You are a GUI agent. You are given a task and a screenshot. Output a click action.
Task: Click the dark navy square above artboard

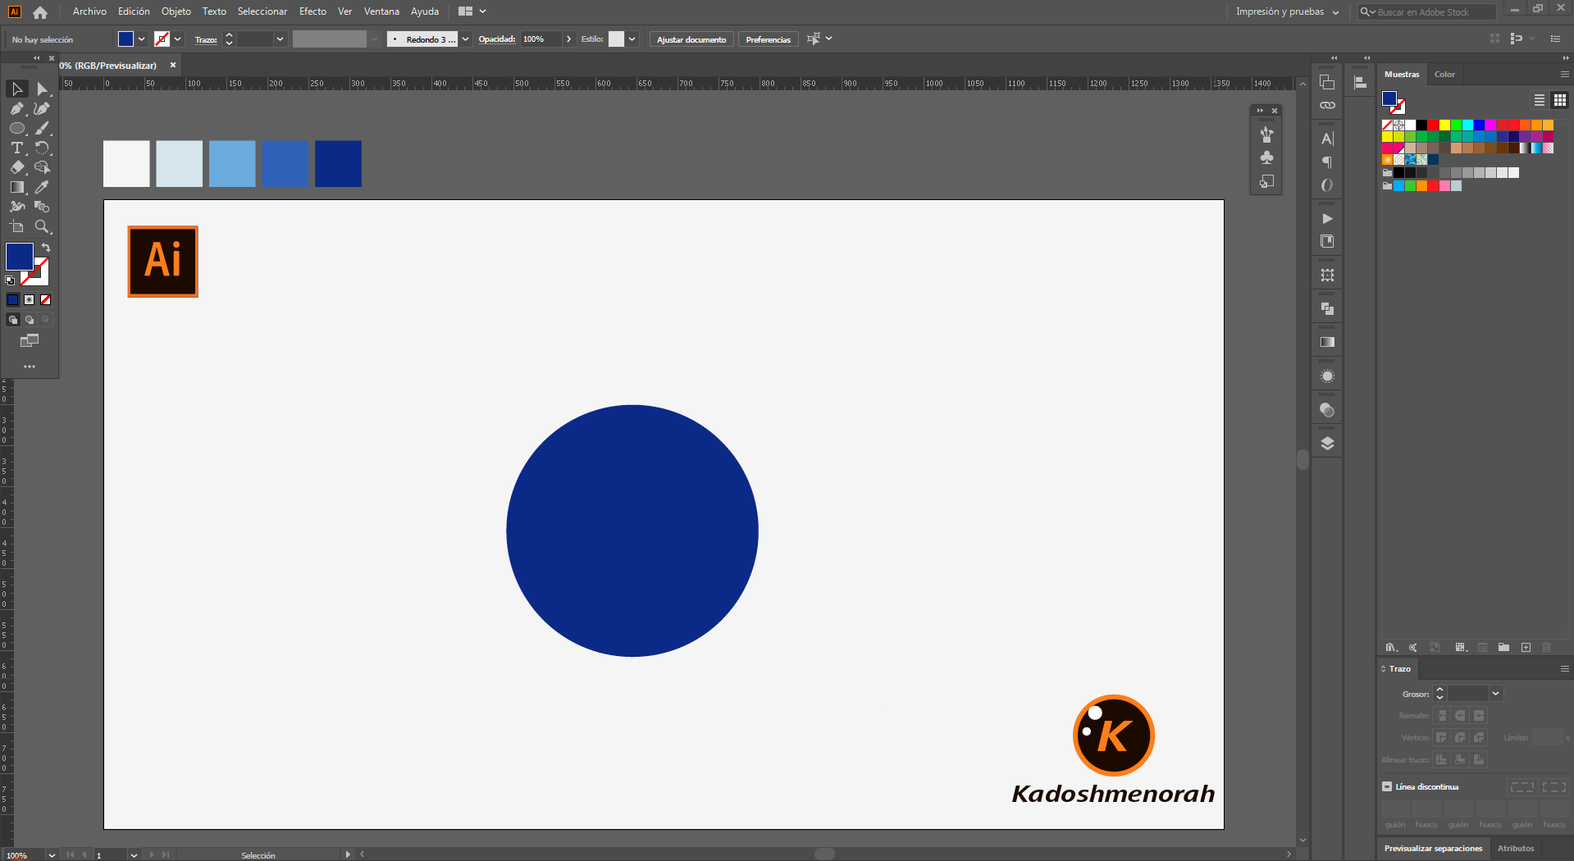click(x=338, y=164)
